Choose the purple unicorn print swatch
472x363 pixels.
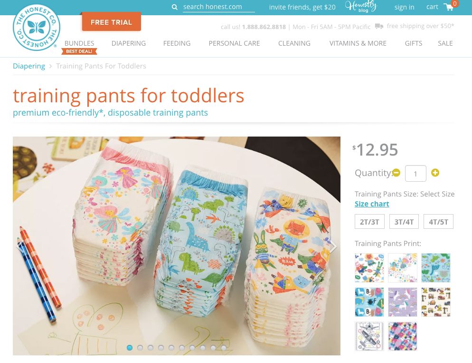click(x=403, y=302)
